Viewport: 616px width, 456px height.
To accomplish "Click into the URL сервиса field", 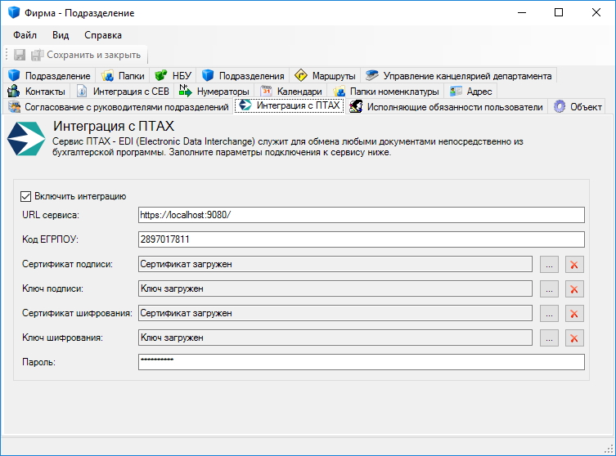I will (362, 215).
